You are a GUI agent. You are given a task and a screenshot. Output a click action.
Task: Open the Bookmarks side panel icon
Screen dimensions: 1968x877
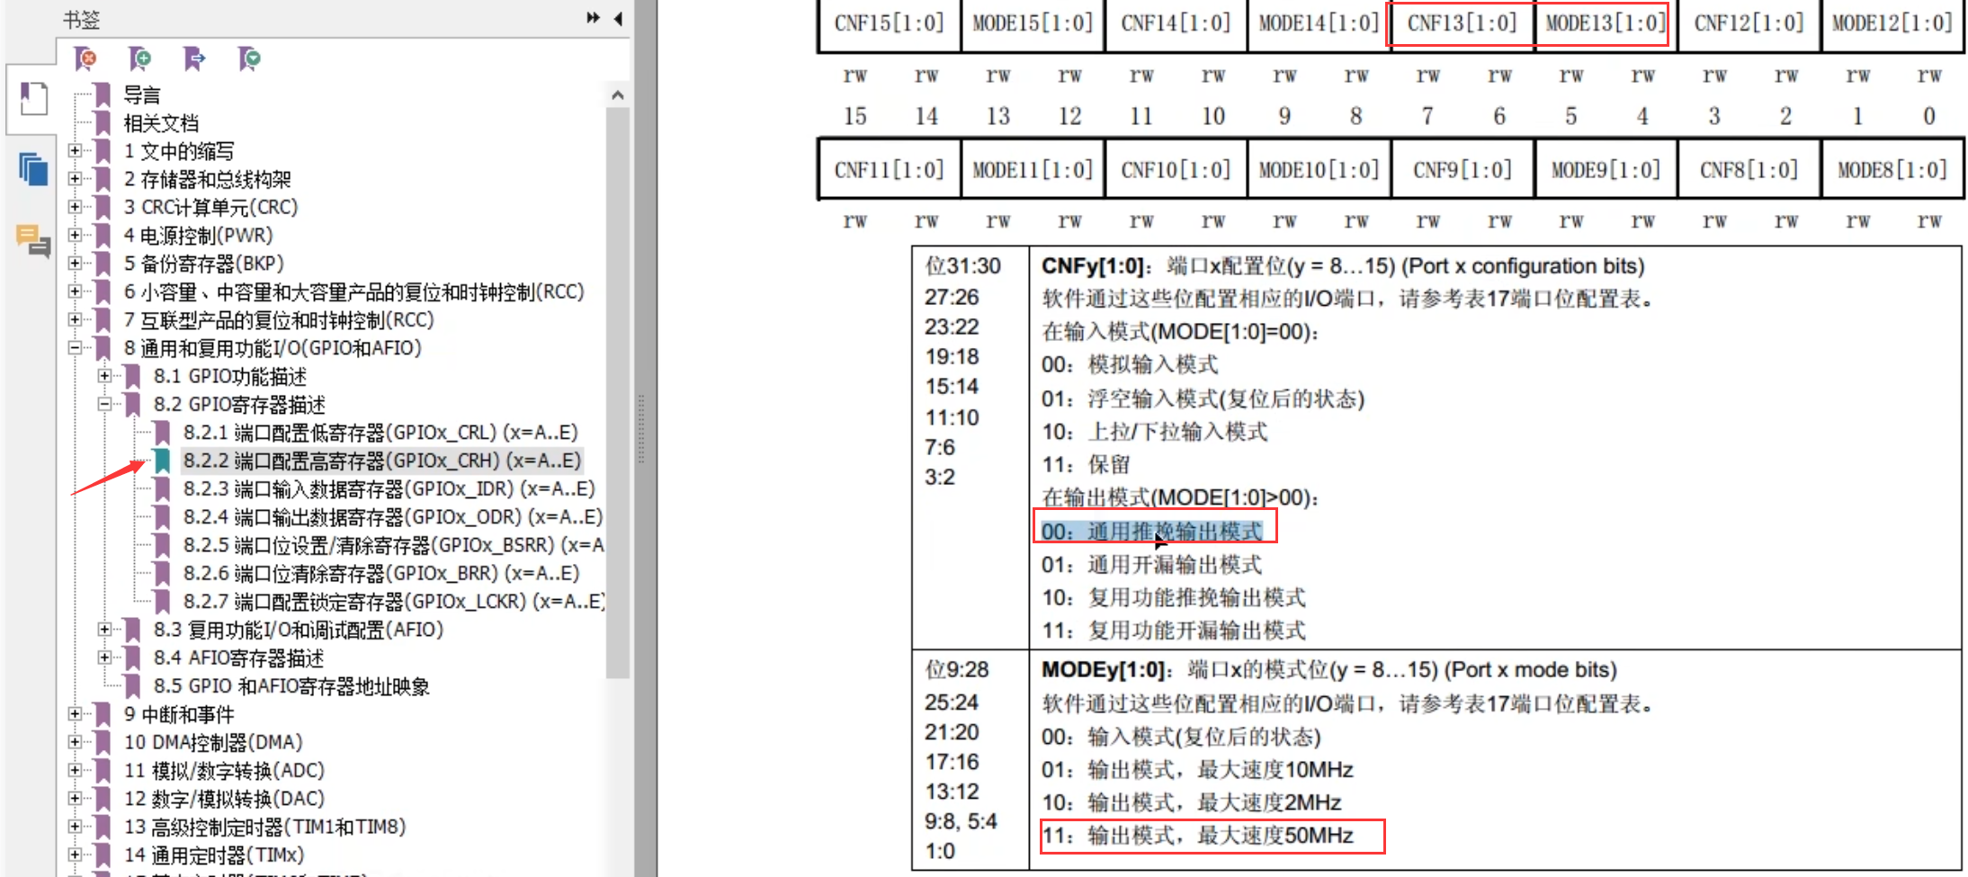click(33, 99)
